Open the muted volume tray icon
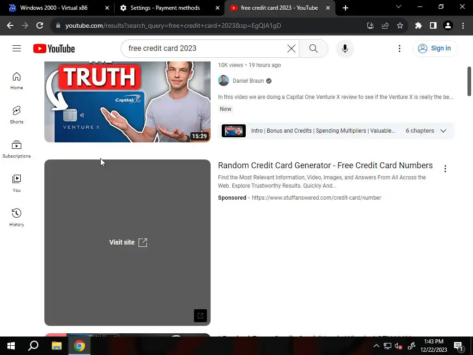 pyautogui.click(x=399, y=346)
